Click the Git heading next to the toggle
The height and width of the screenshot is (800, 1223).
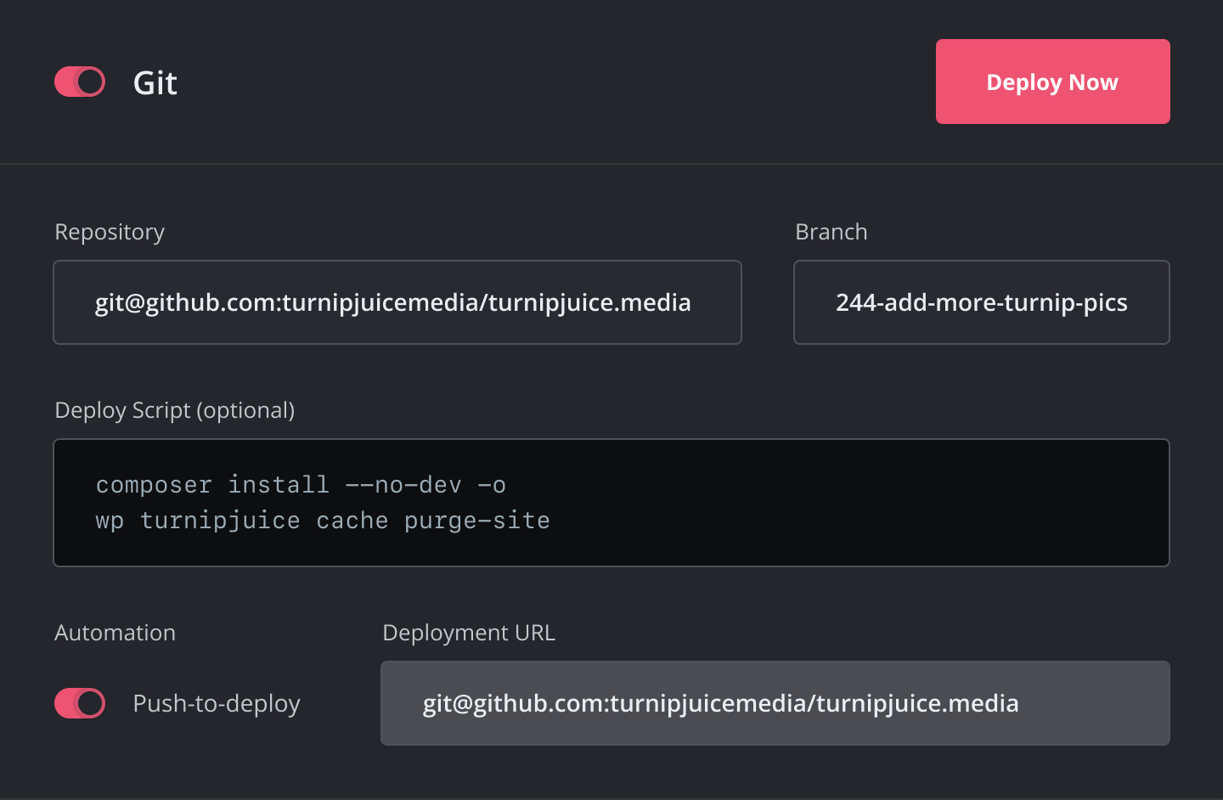(x=155, y=82)
